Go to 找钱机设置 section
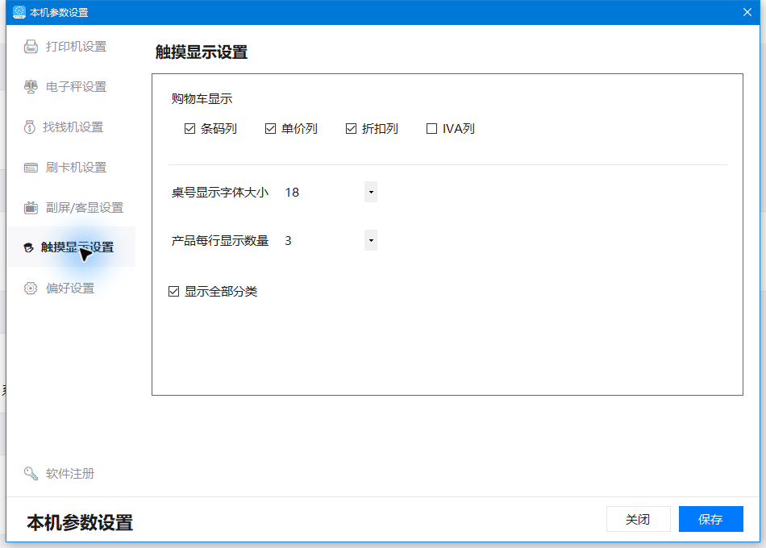Screen dimensions: 766x548 (71, 127)
